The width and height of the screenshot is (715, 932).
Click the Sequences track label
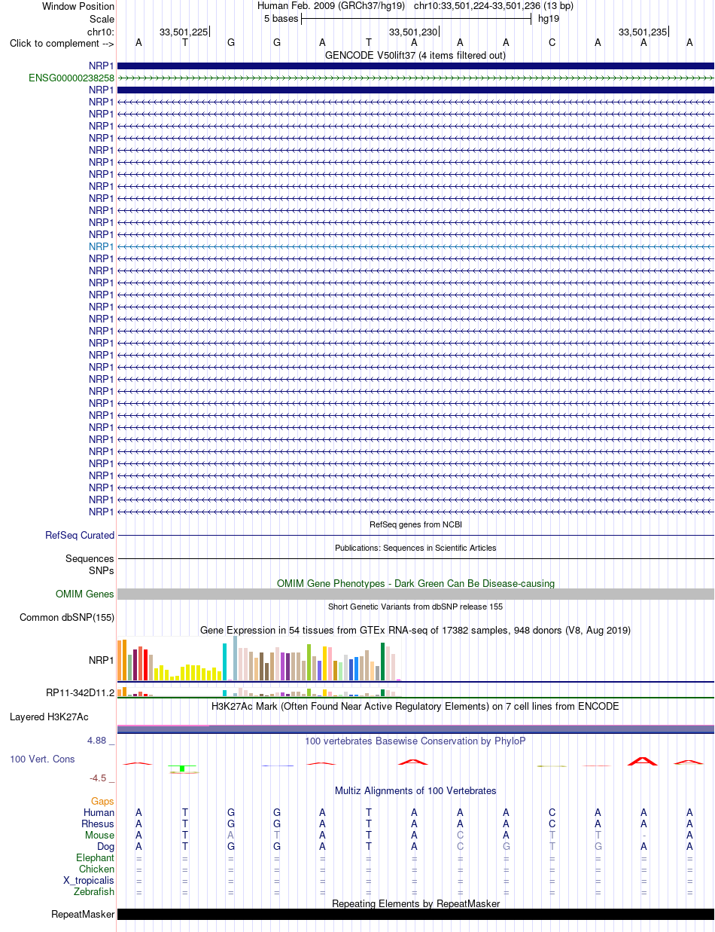(90, 559)
